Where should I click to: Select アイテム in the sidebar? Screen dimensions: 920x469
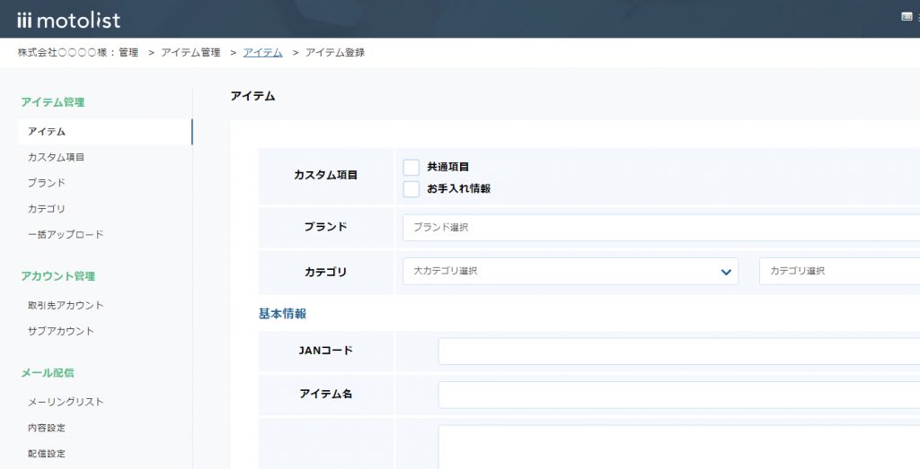(47, 132)
